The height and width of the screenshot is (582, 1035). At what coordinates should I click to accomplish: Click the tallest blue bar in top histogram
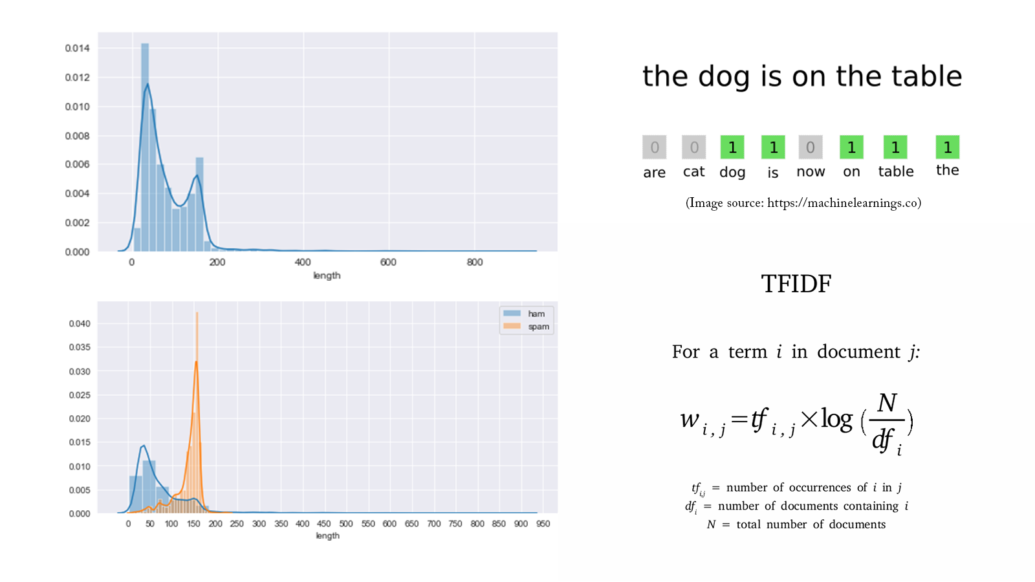coord(145,147)
